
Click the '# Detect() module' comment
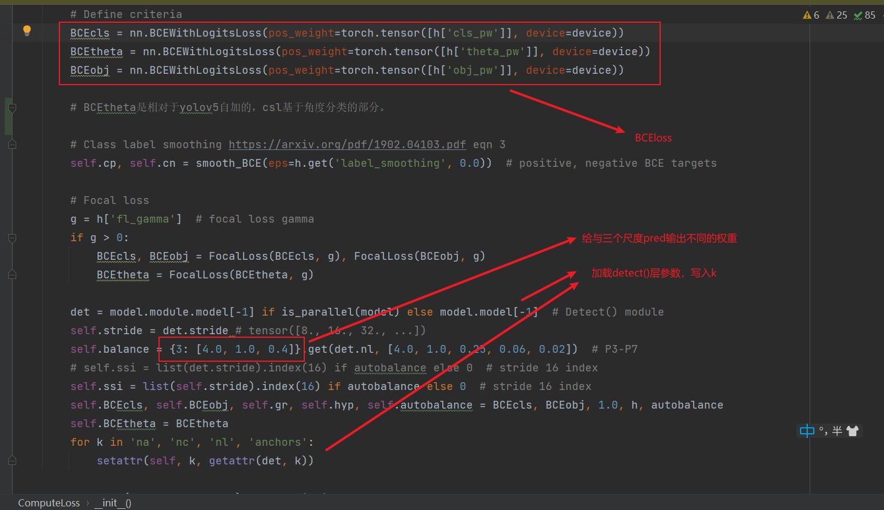pos(608,312)
